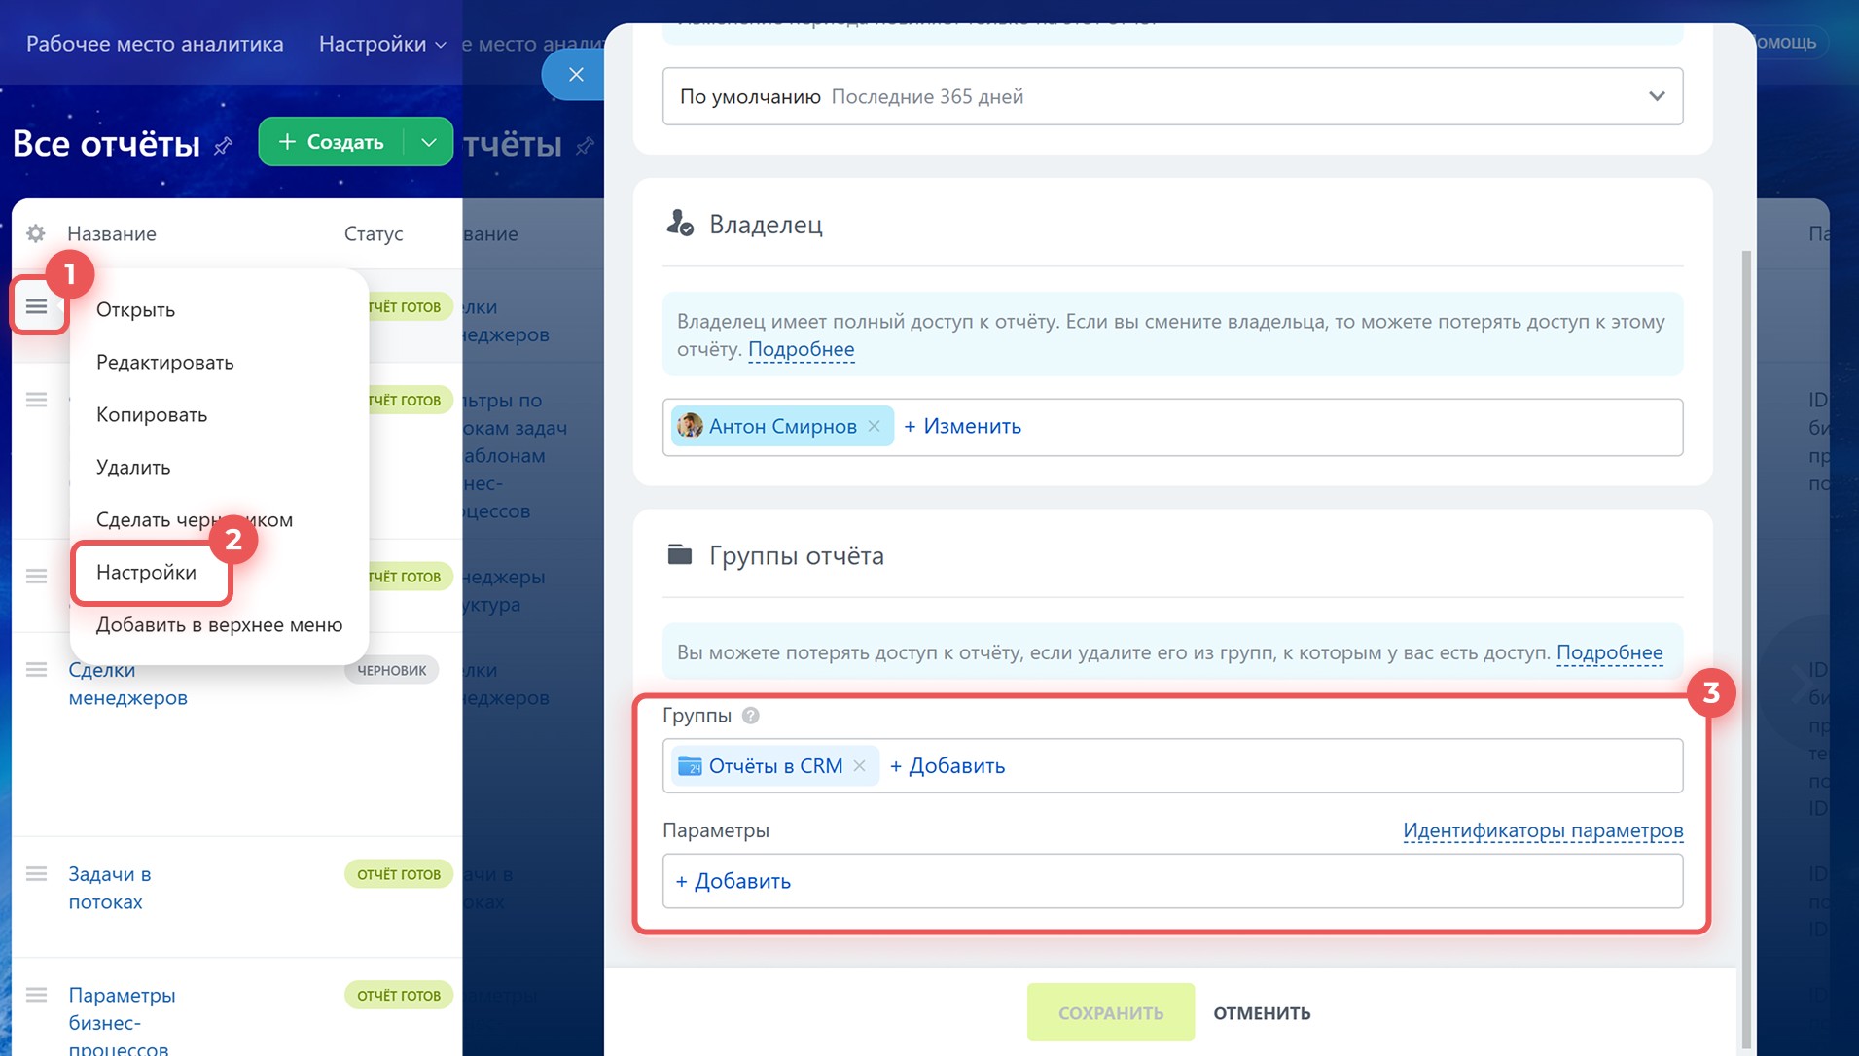The width and height of the screenshot is (1859, 1056).
Task: Select Удалить in the context menu
Action: coord(133,468)
